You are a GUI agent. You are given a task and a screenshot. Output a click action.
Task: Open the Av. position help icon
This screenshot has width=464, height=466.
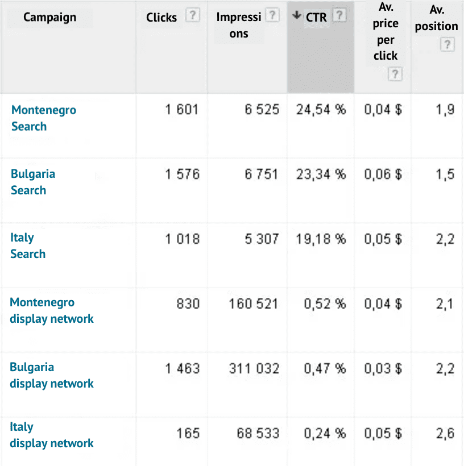447,44
